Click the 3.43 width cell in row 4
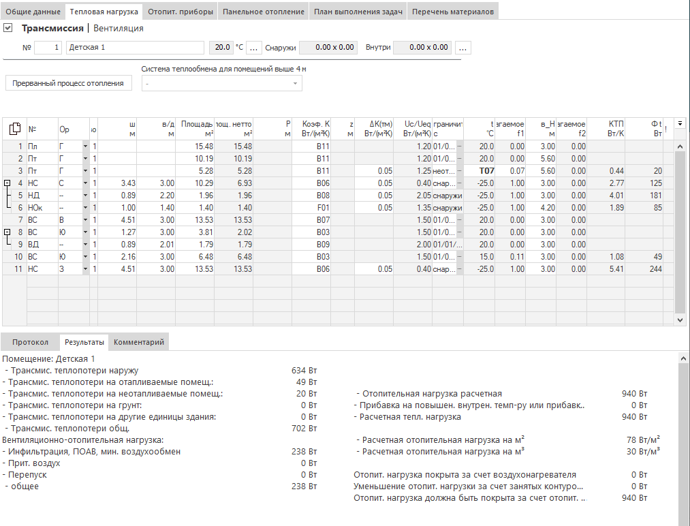 pos(117,183)
